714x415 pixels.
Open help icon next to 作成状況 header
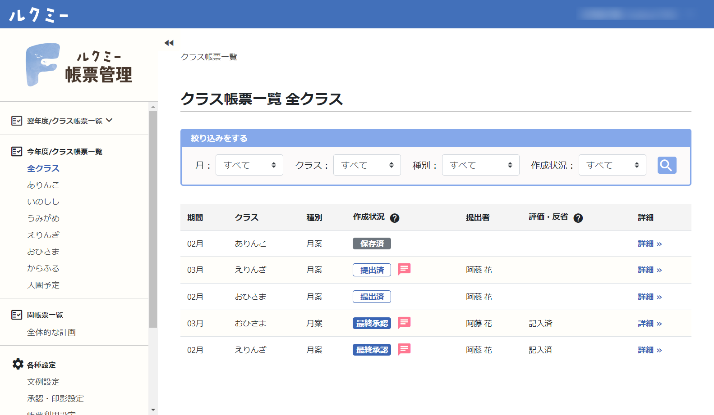tap(395, 218)
